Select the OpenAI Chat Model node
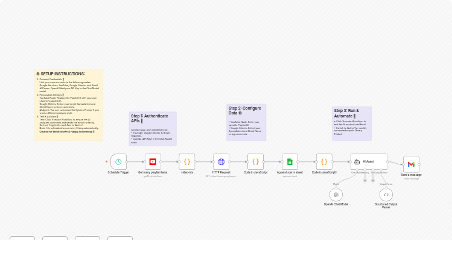 click(336, 195)
